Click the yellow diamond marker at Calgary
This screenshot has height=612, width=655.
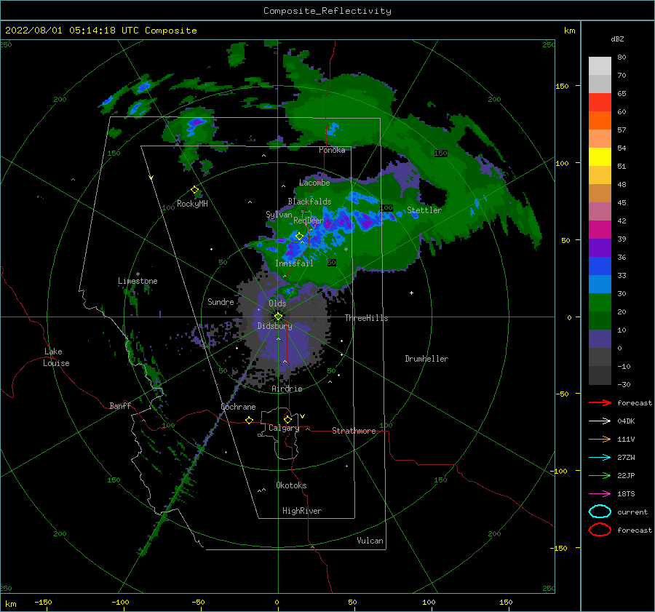(x=287, y=419)
